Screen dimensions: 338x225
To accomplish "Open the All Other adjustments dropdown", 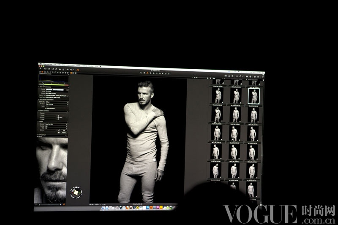I will (57, 104).
